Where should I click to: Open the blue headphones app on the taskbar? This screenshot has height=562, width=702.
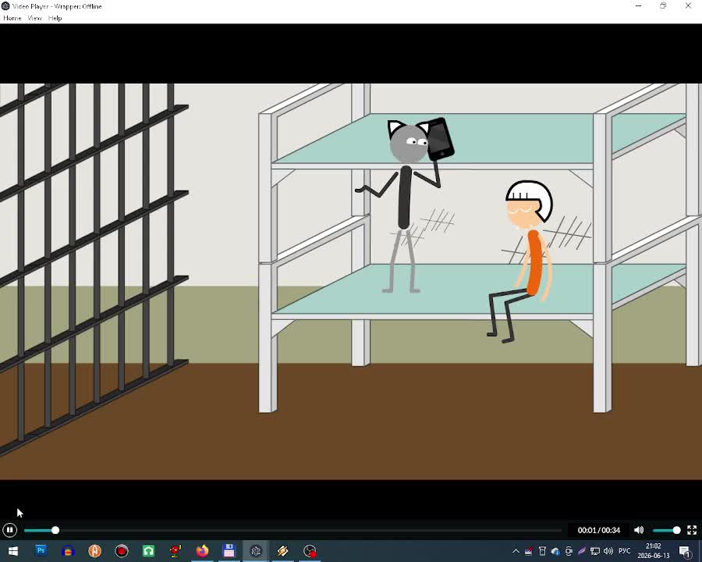(68, 551)
